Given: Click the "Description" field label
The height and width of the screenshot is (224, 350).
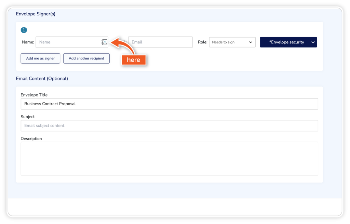Looking at the screenshot, I should click(x=31, y=139).
